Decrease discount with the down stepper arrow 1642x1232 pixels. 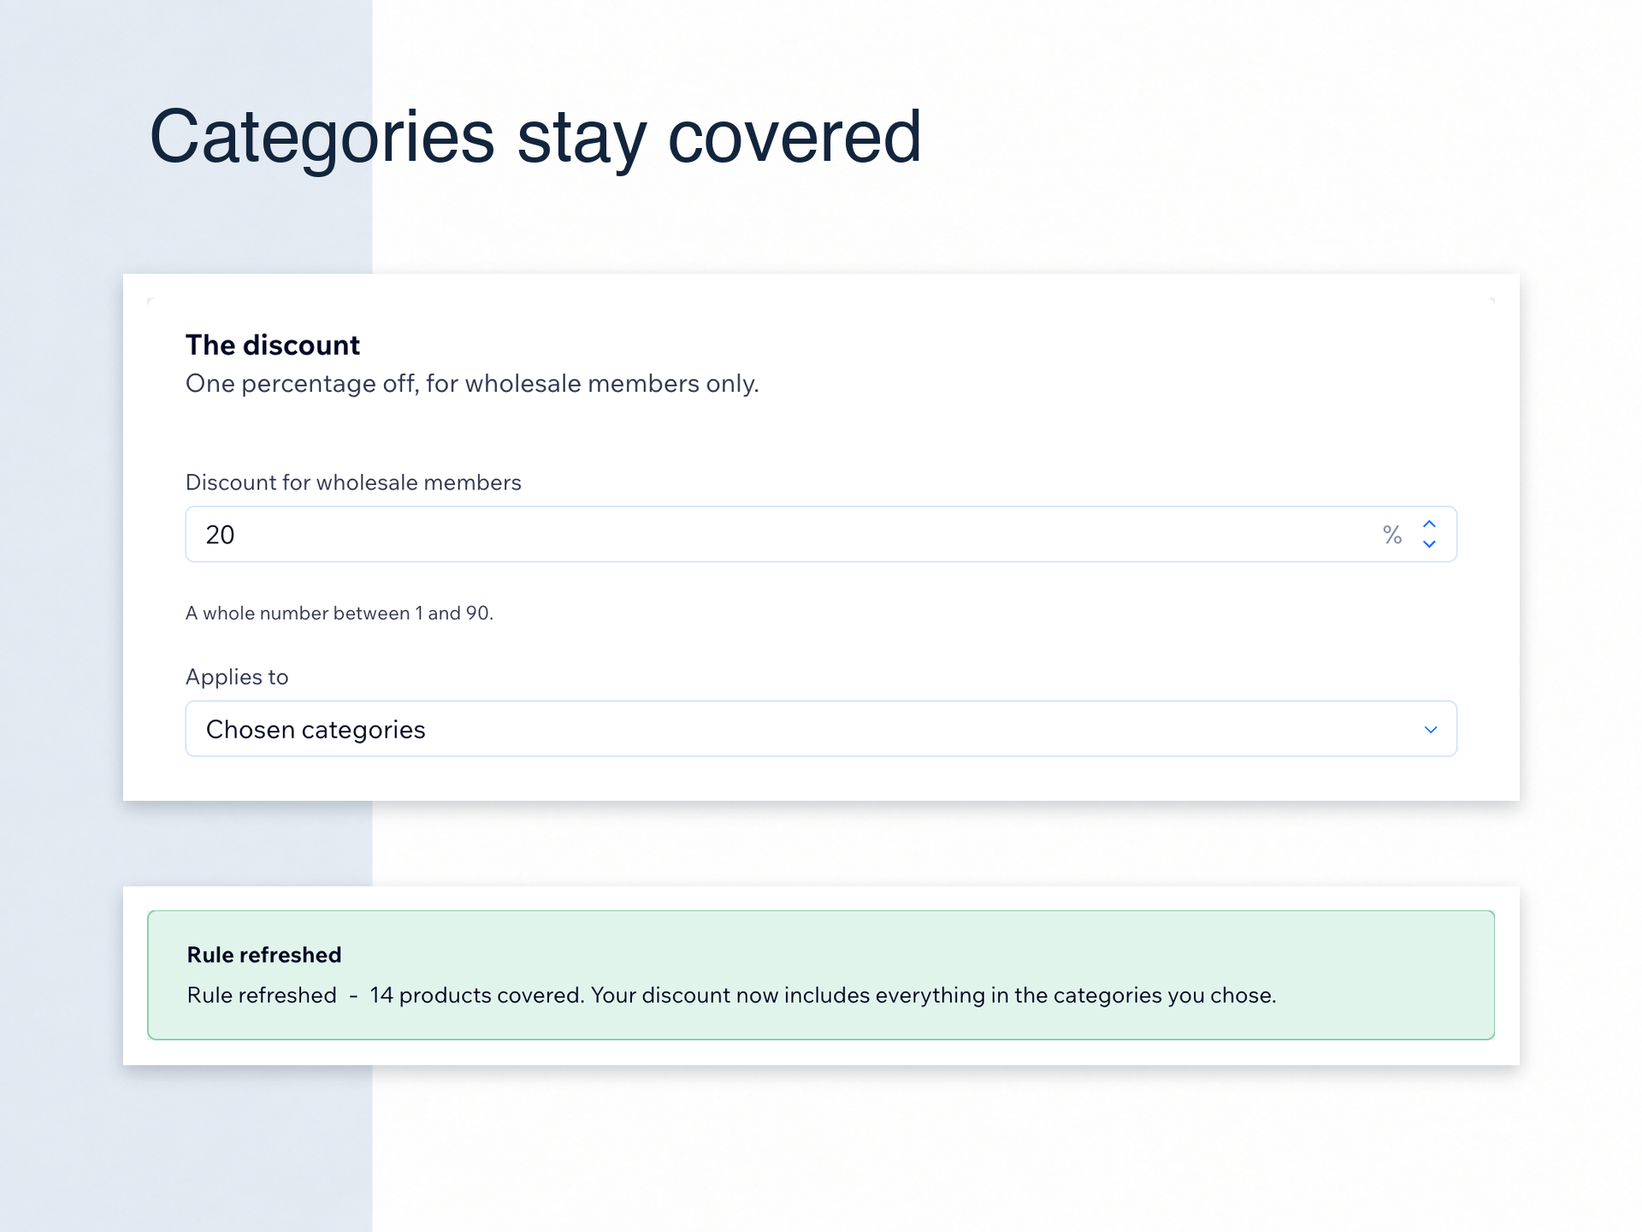pos(1429,544)
